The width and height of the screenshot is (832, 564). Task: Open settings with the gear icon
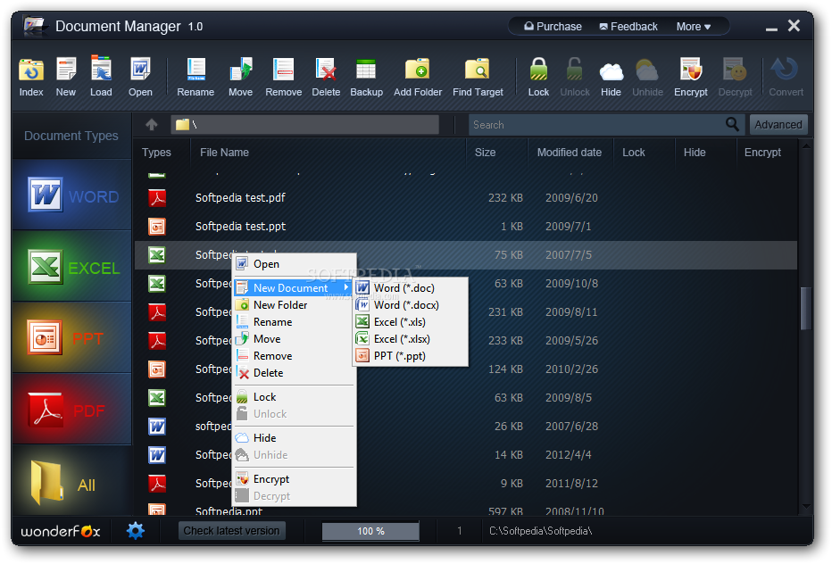(136, 531)
